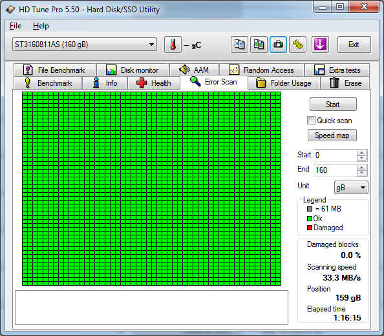Click the '1:16:15' elapsed time value

click(347, 318)
